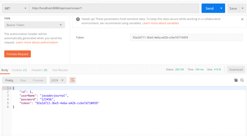The width and height of the screenshot is (247, 136).
Task: Expand the Save options arrow
Action: coord(242,8)
